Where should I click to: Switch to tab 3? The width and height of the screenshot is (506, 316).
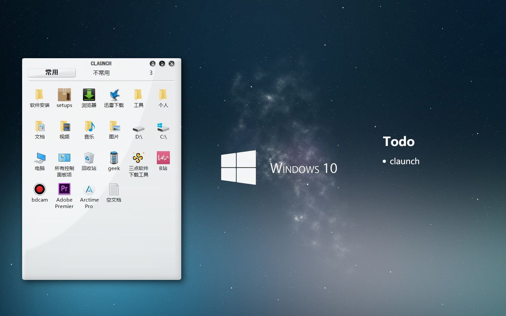coord(151,73)
